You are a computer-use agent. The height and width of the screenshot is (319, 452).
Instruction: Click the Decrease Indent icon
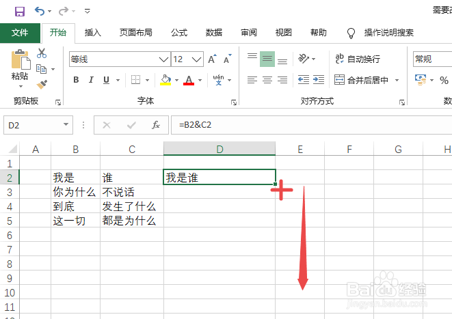pyautogui.click(x=304, y=80)
